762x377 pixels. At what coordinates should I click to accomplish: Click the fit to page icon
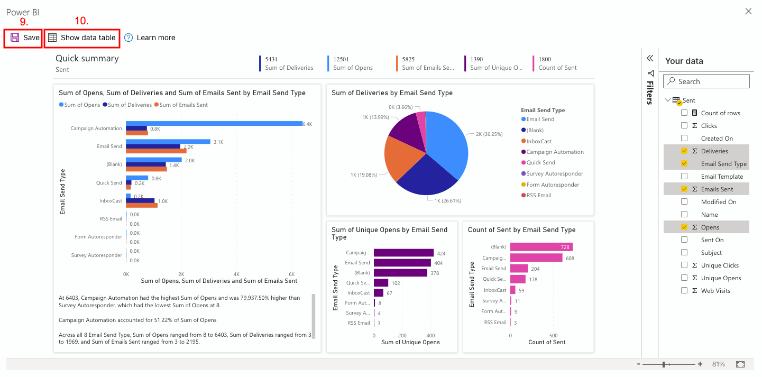pyautogui.click(x=740, y=364)
